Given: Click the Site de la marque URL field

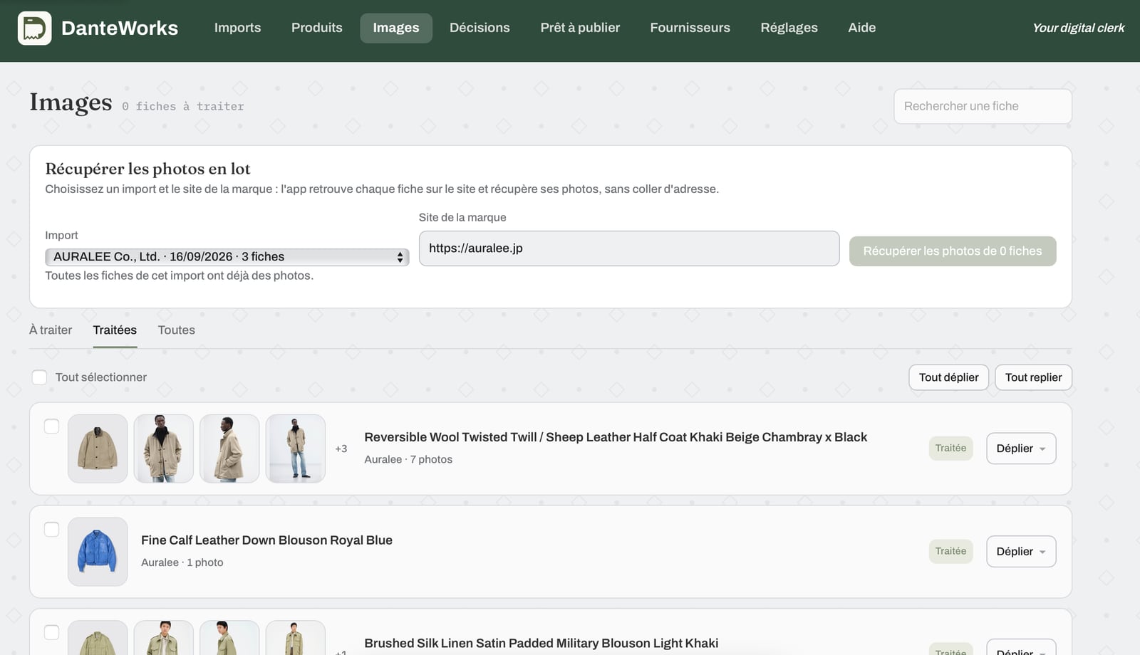Looking at the screenshot, I should point(629,248).
